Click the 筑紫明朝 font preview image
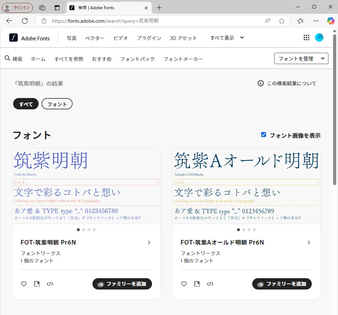The width and height of the screenshot is (338, 315). coord(86,186)
